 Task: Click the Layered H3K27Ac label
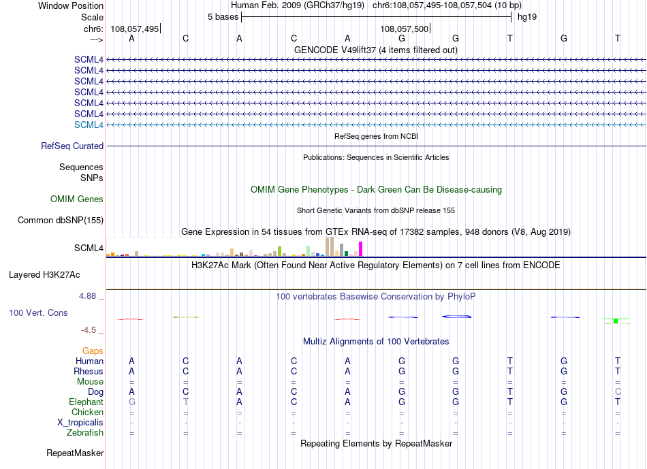(x=44, y=275)
